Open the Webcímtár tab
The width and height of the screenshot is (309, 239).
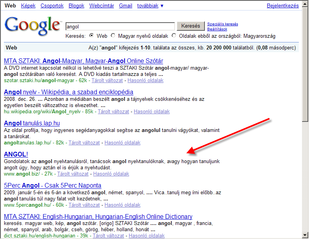[x=101, y=6]
